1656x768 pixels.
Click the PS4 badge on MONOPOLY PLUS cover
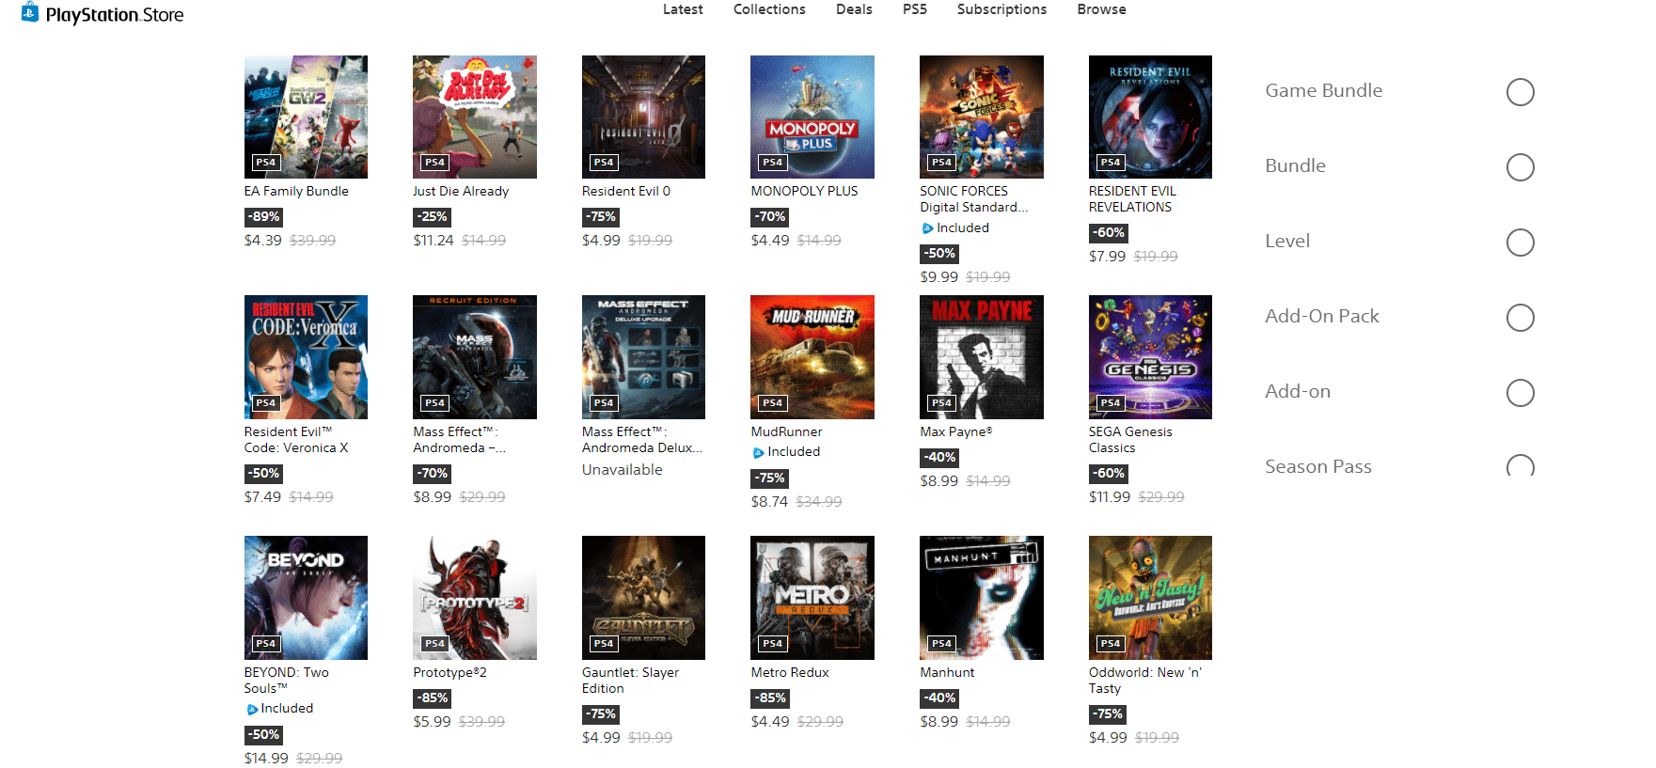(x=773, y=163)
